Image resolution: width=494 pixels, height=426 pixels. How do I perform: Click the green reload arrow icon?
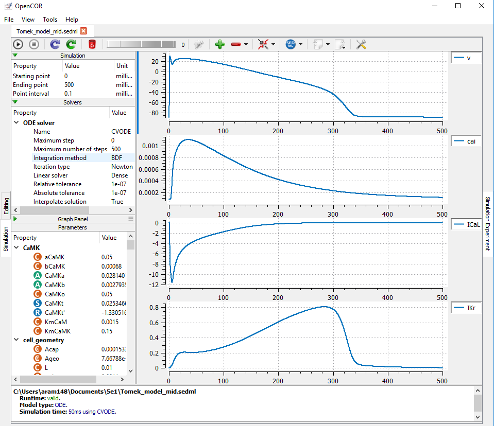click(x=71, y=45)
